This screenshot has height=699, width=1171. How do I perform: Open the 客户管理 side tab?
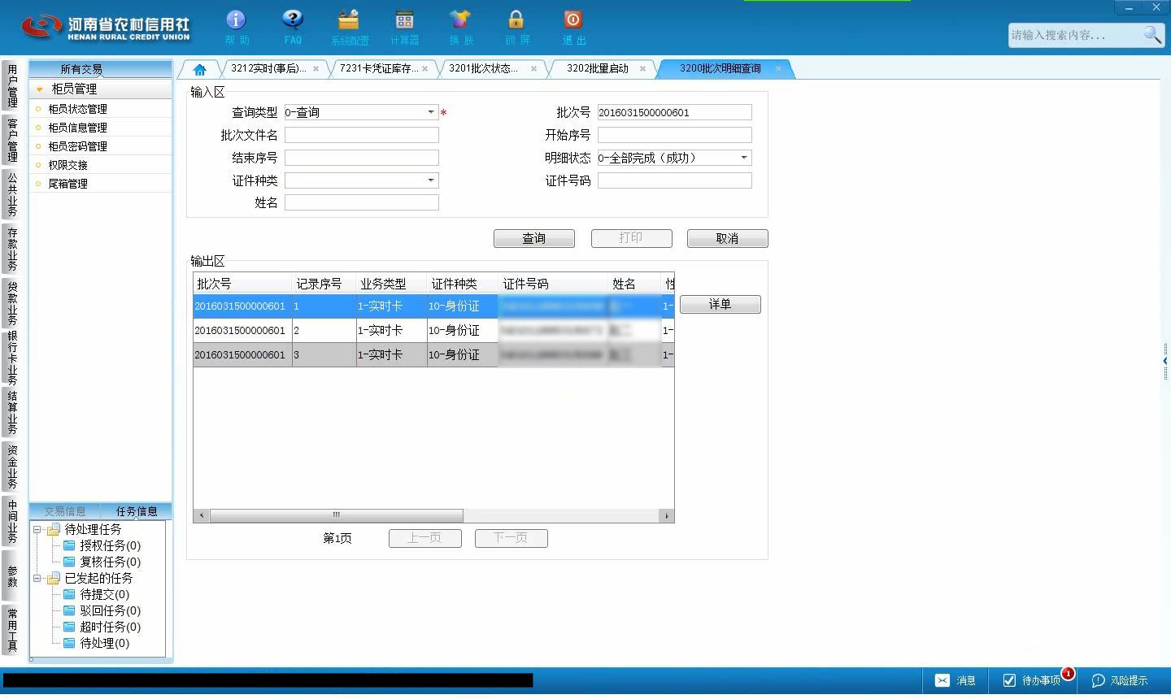(x=12, y=140)
